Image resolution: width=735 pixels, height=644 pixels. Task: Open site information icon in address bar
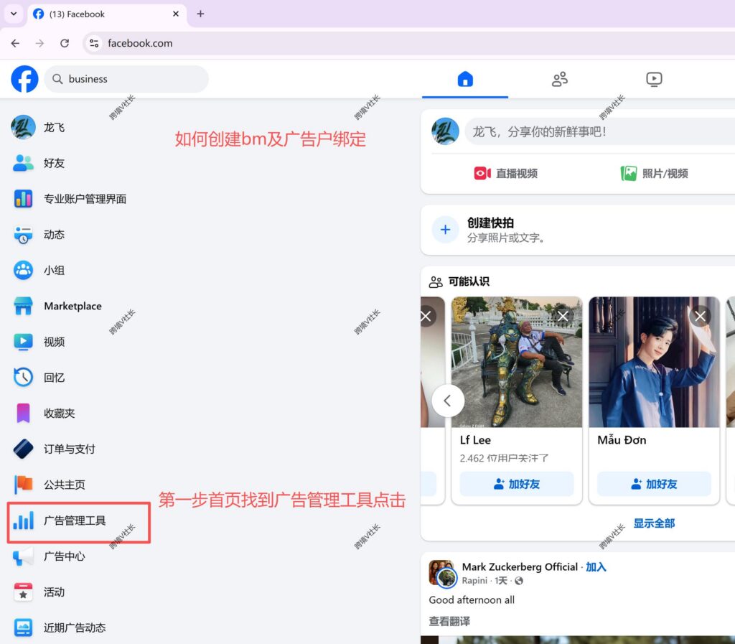point(94,43)
